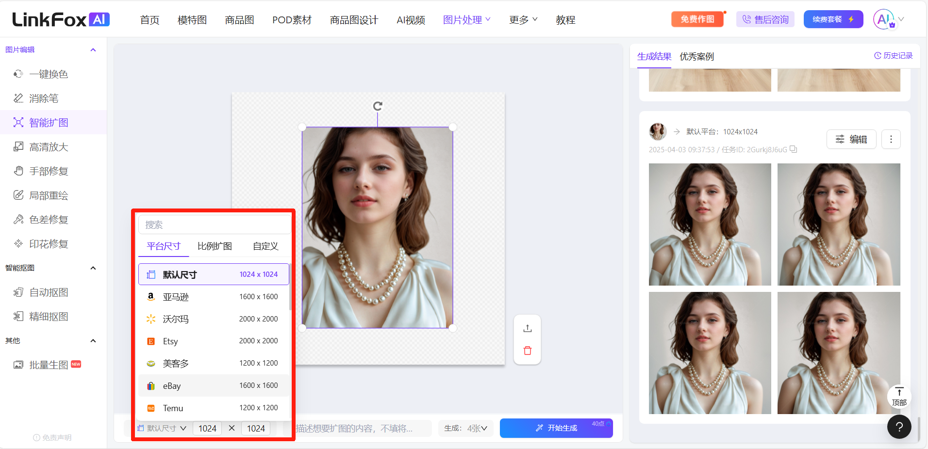
Task: Switch to the 平台尺寸 tab
Action: point(164,246)
